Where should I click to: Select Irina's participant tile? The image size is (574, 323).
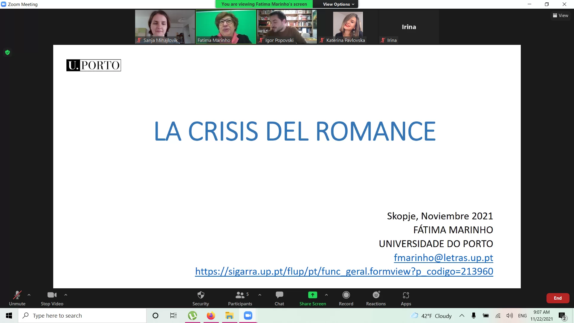pyautogui.click(x=409, y=27)
